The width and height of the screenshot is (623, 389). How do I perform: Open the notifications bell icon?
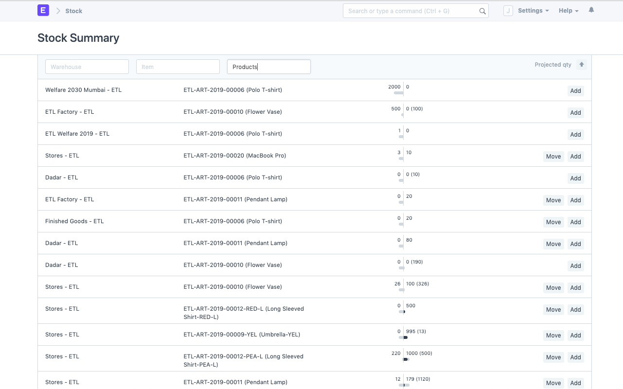tap(591, 10)
